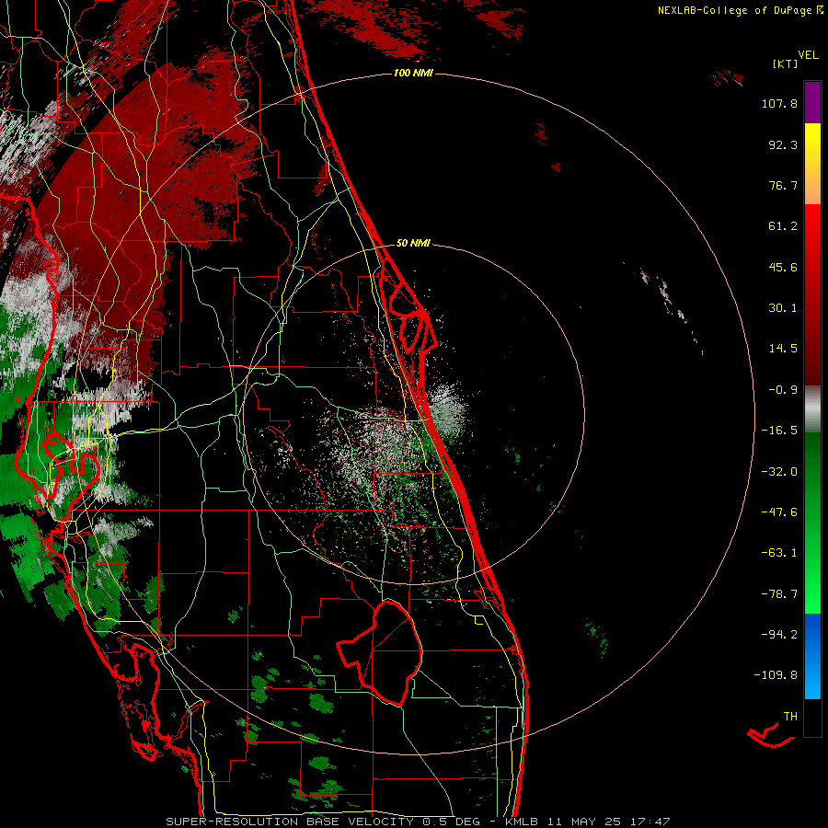Pick the gray near-zero segment of color bar
The width and height of the screenshot is (828, 828).
pos(812,409)
